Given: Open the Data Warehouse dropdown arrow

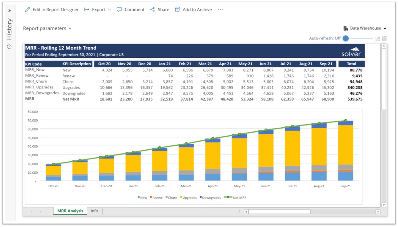Looking at the screenshot, I should (385, 29).
